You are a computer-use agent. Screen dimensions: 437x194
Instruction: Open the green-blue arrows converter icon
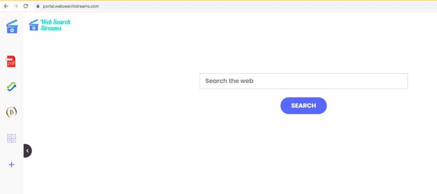[12, 87]
